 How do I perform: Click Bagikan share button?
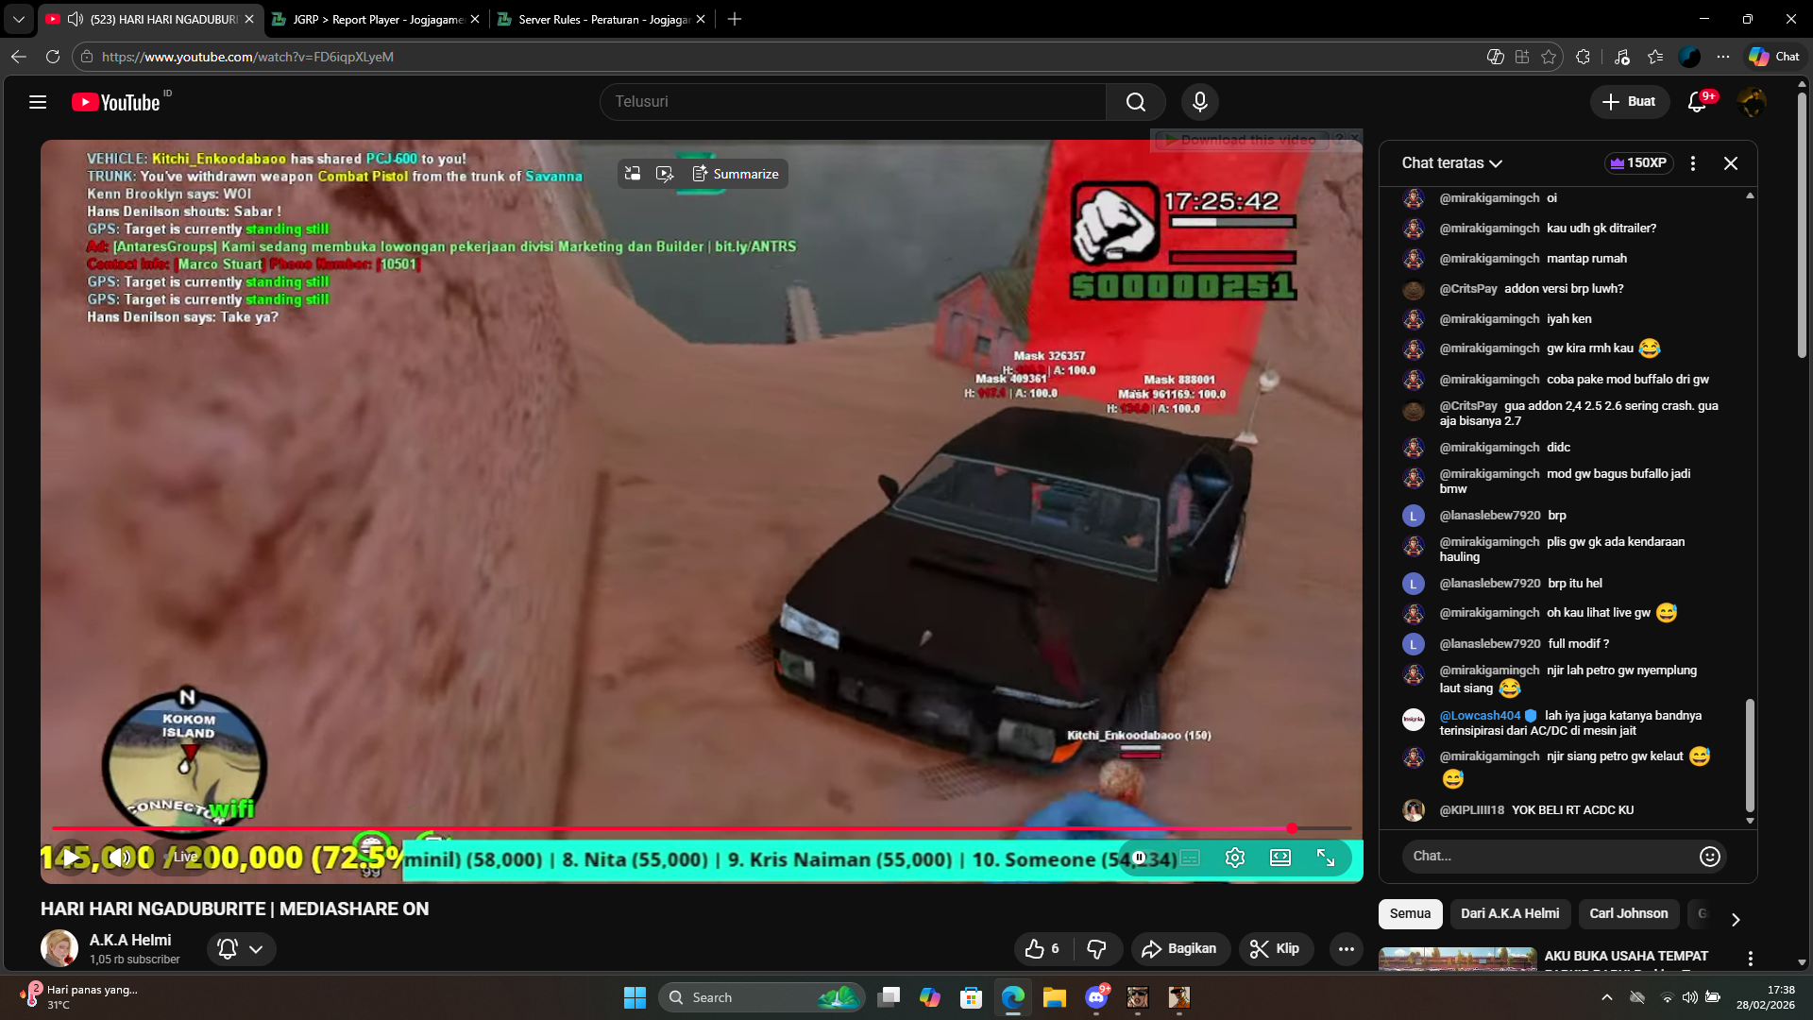1180,949
